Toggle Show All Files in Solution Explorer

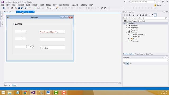[x=146, y=15]
